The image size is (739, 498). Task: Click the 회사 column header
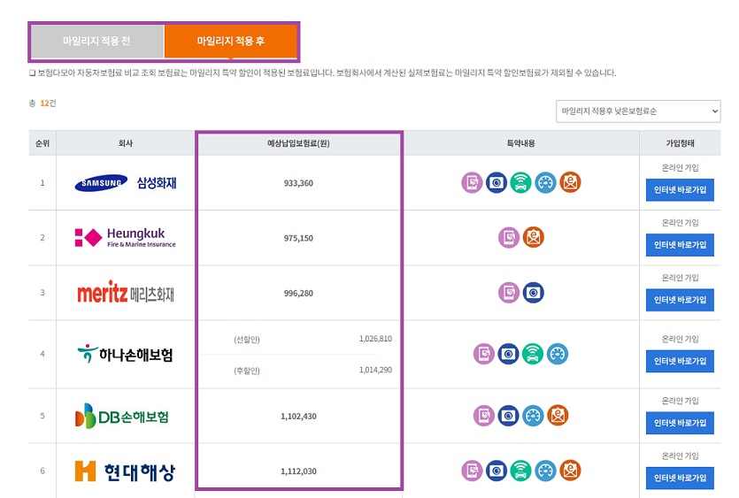click(126, 143)
